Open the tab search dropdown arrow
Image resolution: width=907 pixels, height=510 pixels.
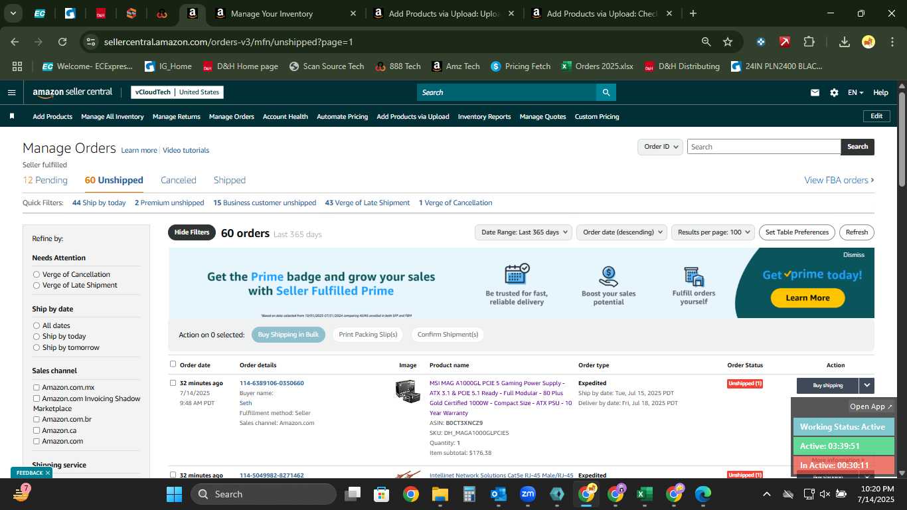coord(13,13)
